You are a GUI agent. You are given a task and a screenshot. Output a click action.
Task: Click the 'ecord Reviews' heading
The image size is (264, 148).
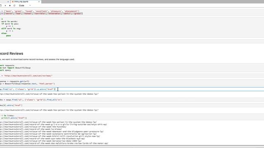12,53
